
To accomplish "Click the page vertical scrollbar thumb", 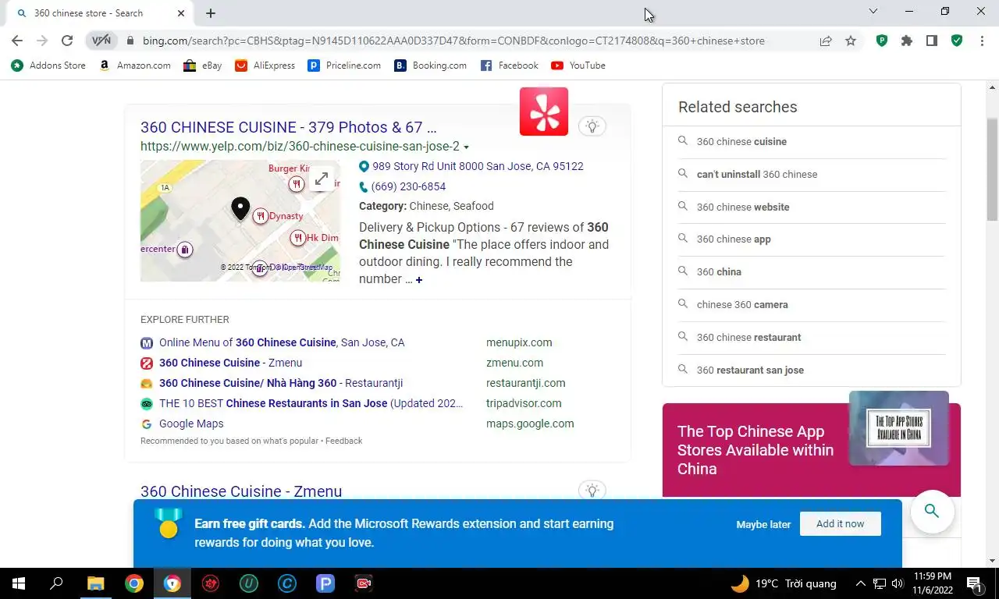I will point(992,169).
